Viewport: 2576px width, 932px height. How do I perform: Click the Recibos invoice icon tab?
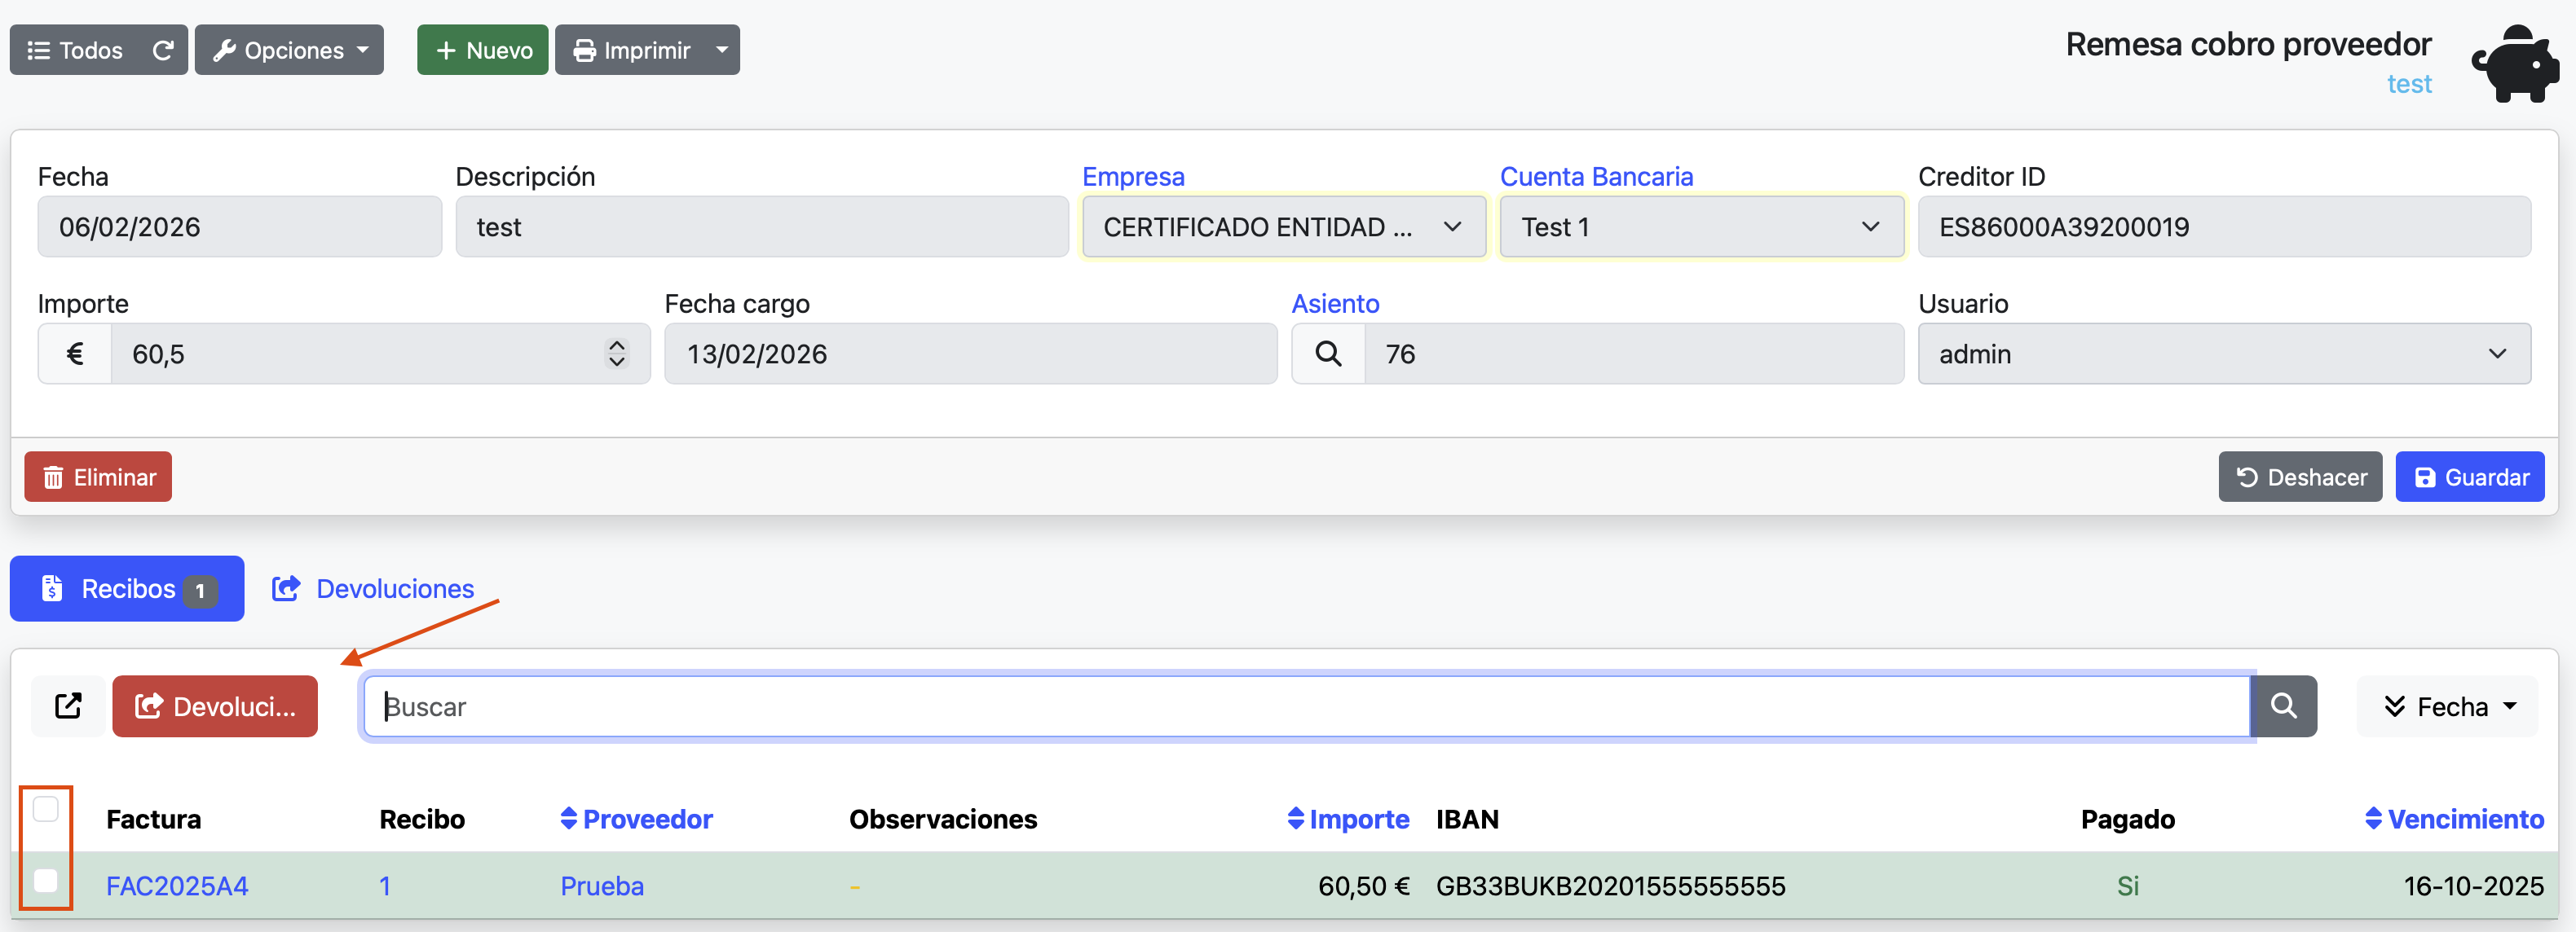pyautogui.click(x=52, y=589)
